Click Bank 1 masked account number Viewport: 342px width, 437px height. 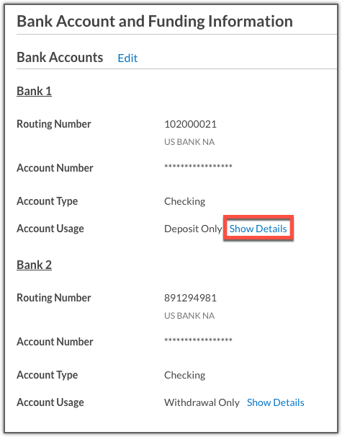click(198, 167)
